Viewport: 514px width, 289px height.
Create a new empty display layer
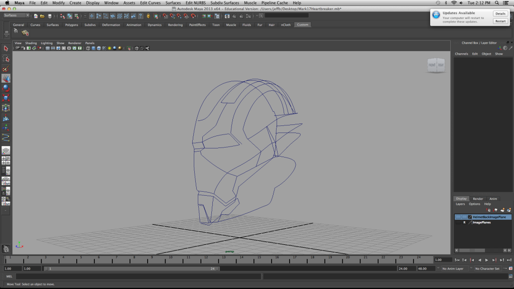click(x=502, y=210)
